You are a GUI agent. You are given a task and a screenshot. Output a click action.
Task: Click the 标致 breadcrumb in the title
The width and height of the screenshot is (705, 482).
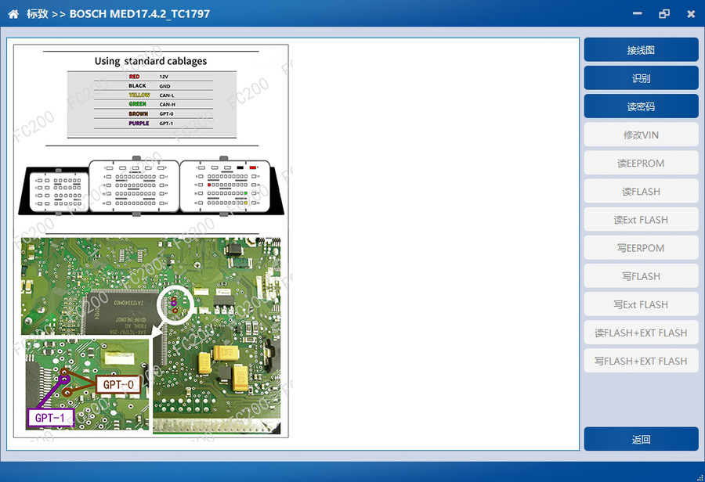(38, 14)
